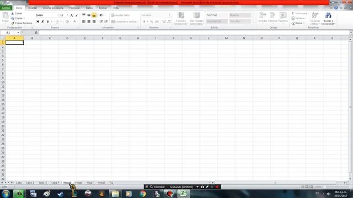The image size is (353, 198).
Task: Click the Cortar (cut) scissors icon
Action: point(13,14)
